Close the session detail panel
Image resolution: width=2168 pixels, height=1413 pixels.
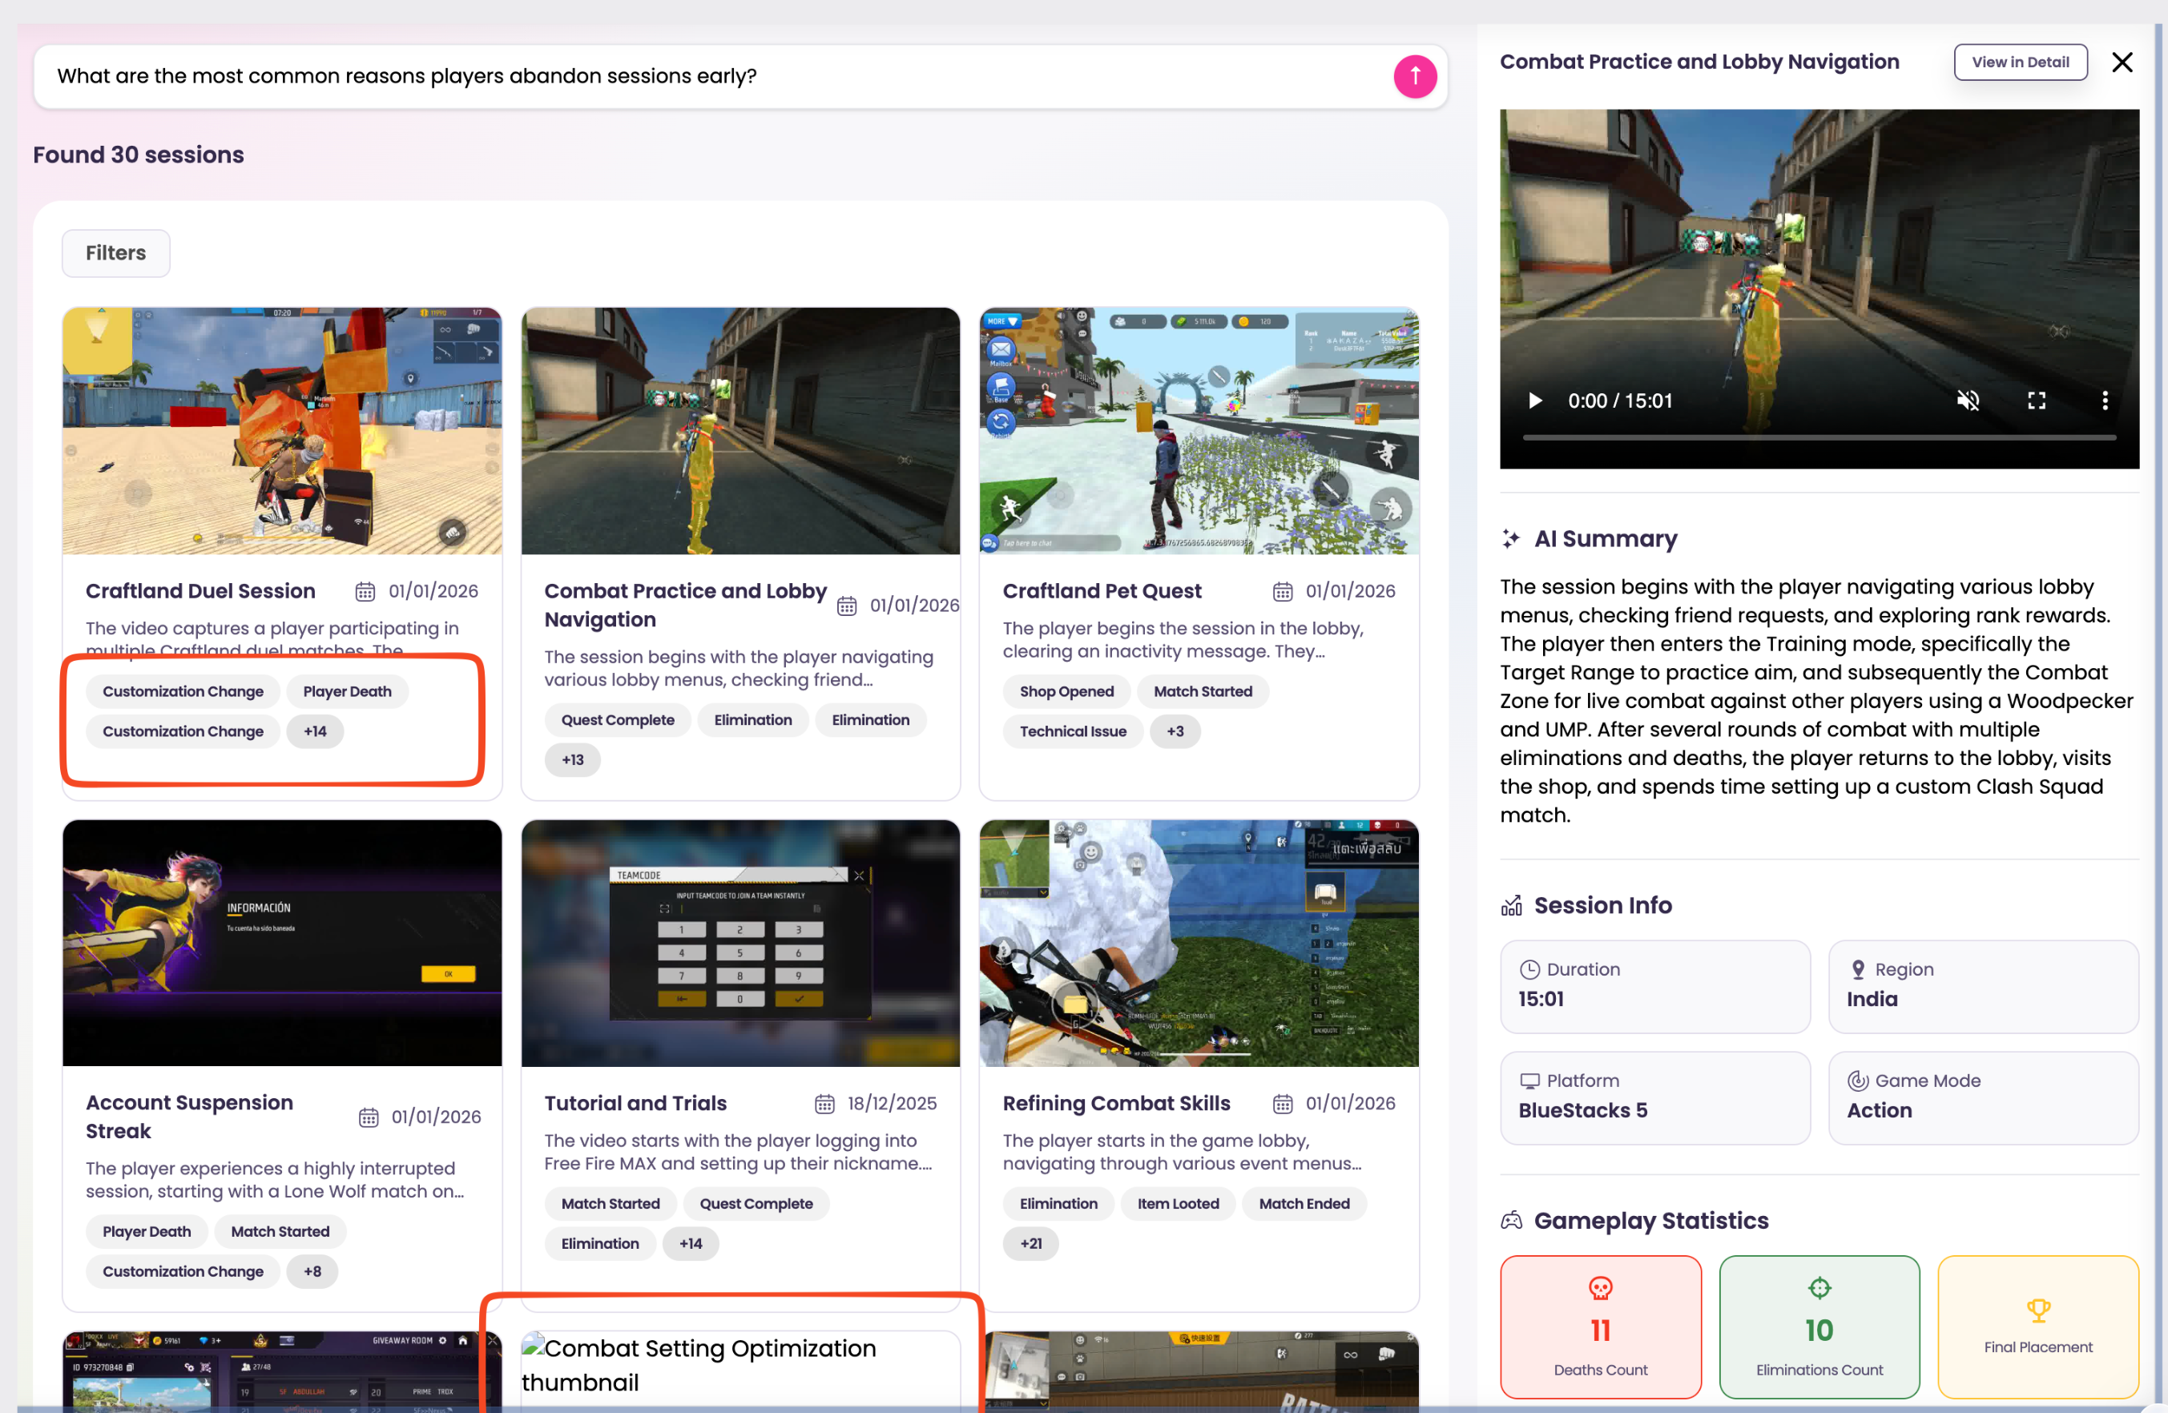click(x=2122, y=62)
